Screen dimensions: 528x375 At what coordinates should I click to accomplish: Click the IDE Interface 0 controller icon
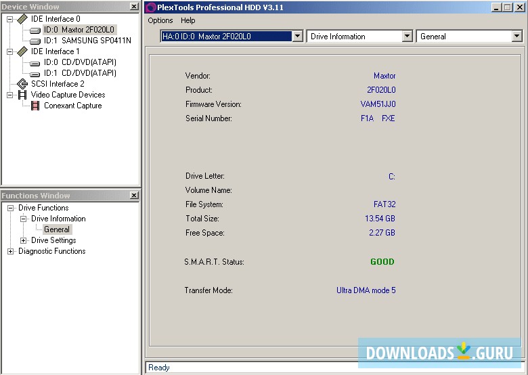[x=22, y=19]
